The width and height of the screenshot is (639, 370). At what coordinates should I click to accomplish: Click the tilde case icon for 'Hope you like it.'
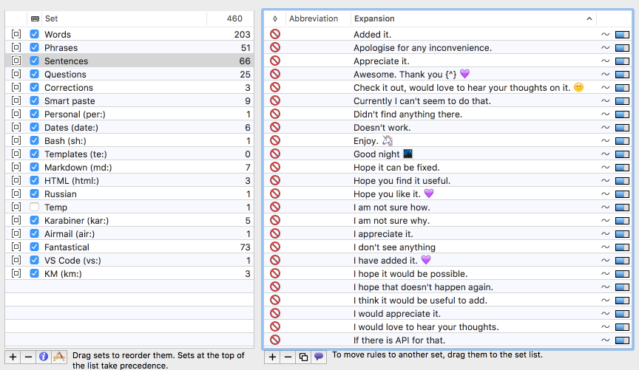[x=605, y=194]
